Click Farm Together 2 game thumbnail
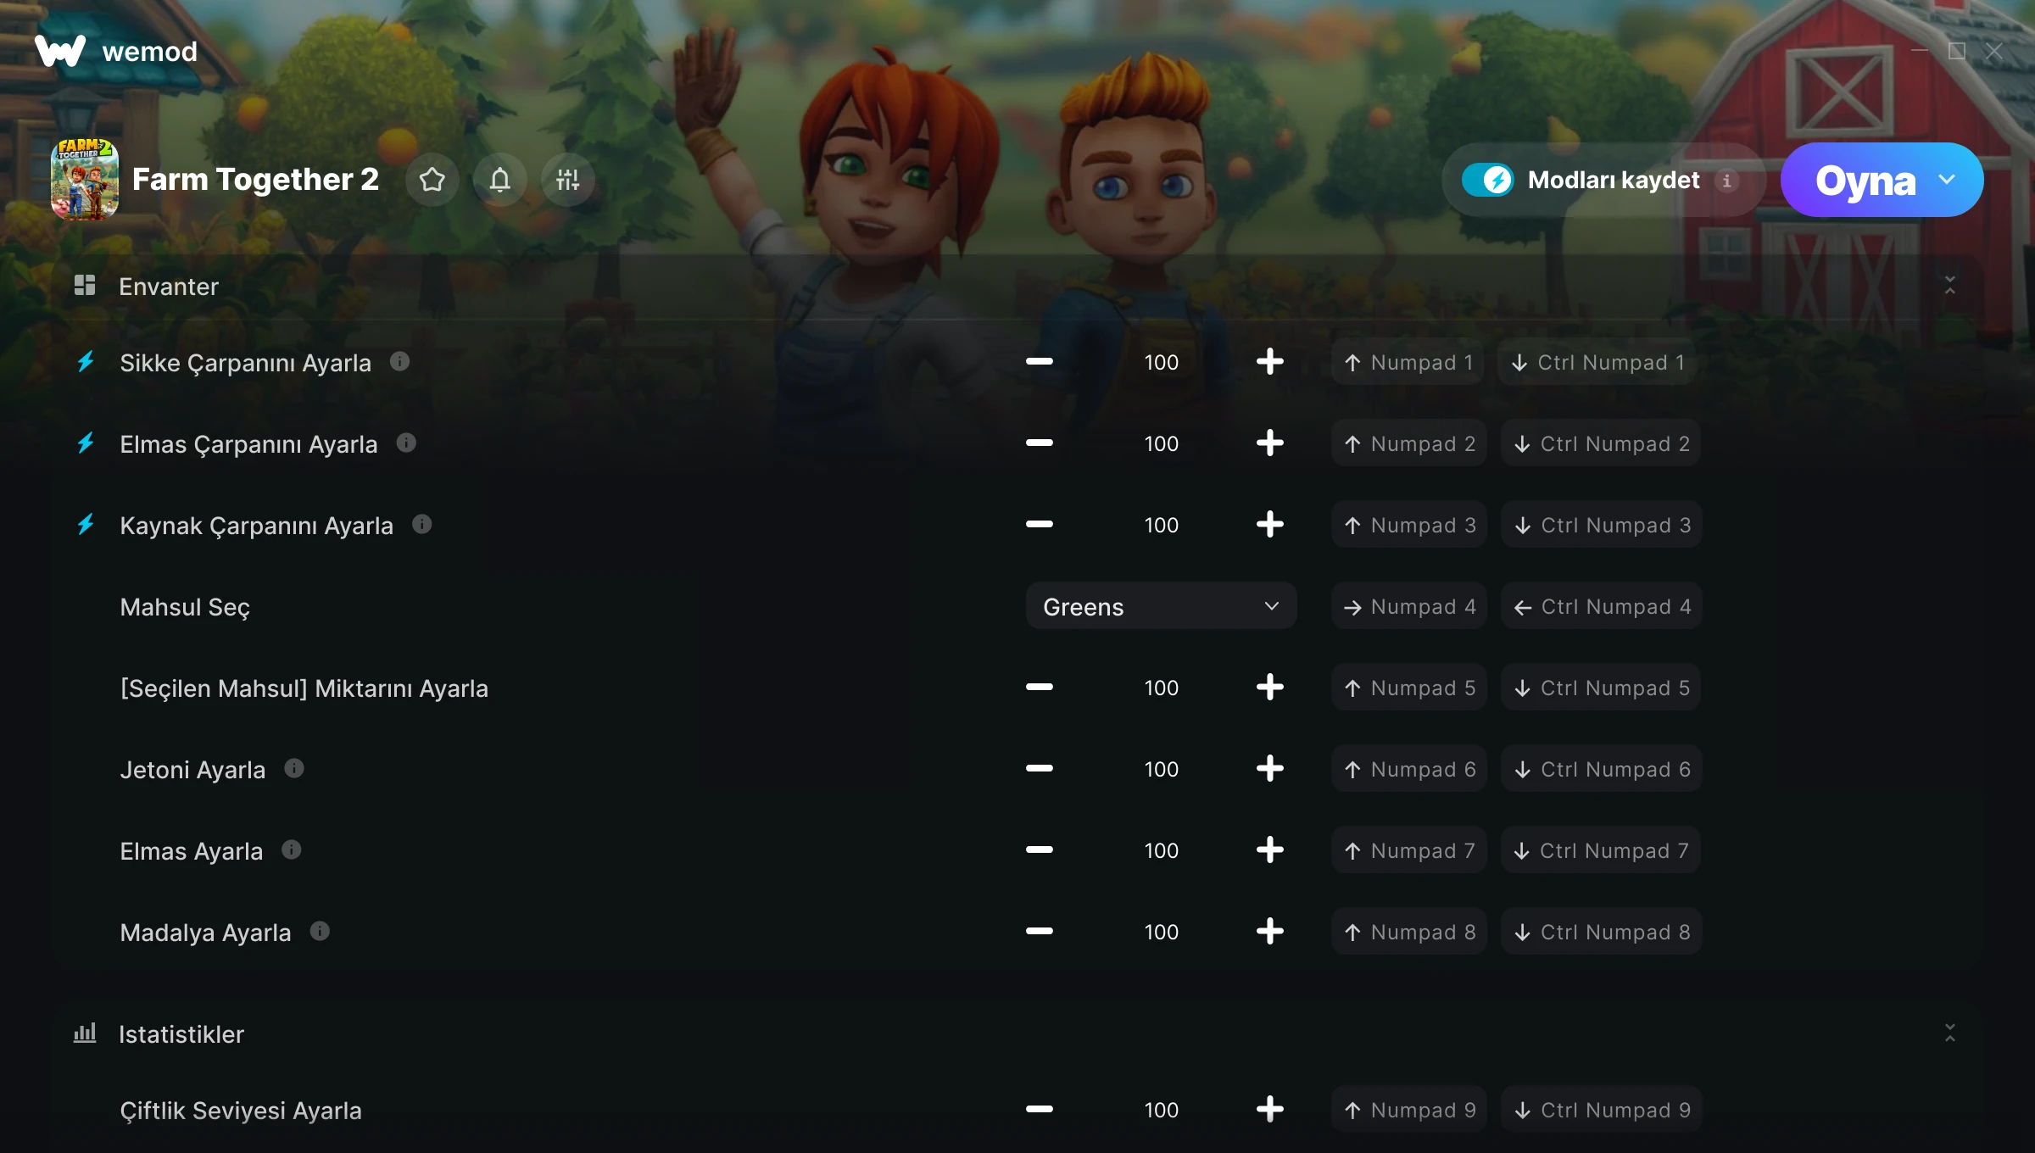2035x1153 pixels. pos(85,180)
